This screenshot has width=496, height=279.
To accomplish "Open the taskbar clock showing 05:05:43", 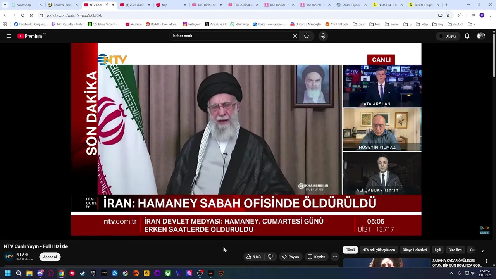I will click(x=486, y=273).
